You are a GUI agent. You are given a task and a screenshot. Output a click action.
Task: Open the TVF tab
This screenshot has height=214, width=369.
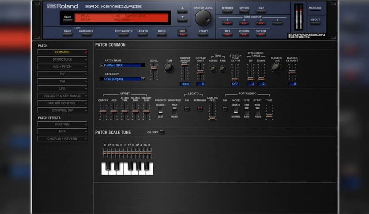click(x=62, y=74)
